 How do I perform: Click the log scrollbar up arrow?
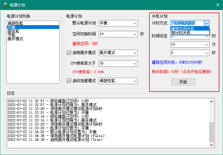pyautogui.click(x=211, y=102)
